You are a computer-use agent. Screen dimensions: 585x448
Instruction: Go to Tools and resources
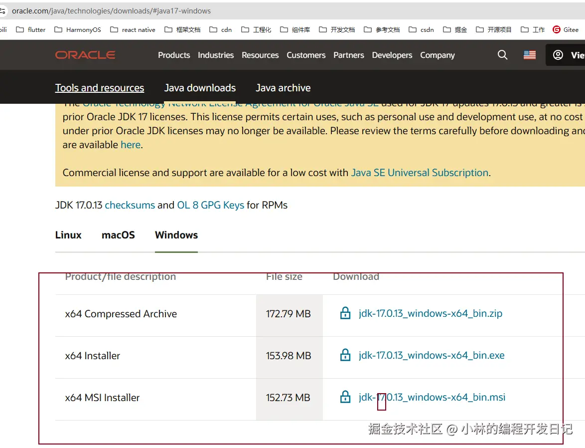(100, 88)
